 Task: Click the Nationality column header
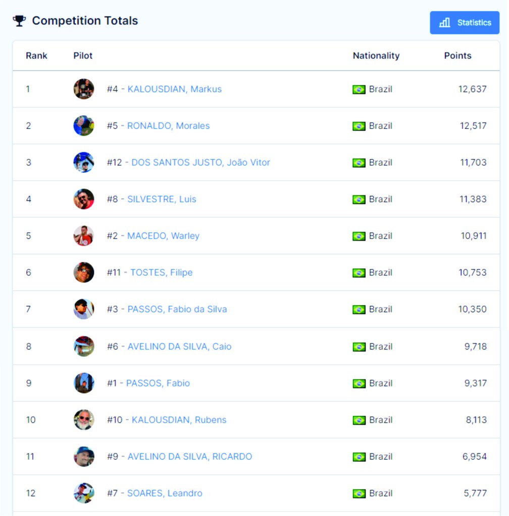click(x=376, y=55)
